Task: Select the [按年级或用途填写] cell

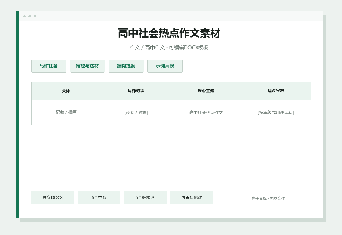Action: coord(276,113)
